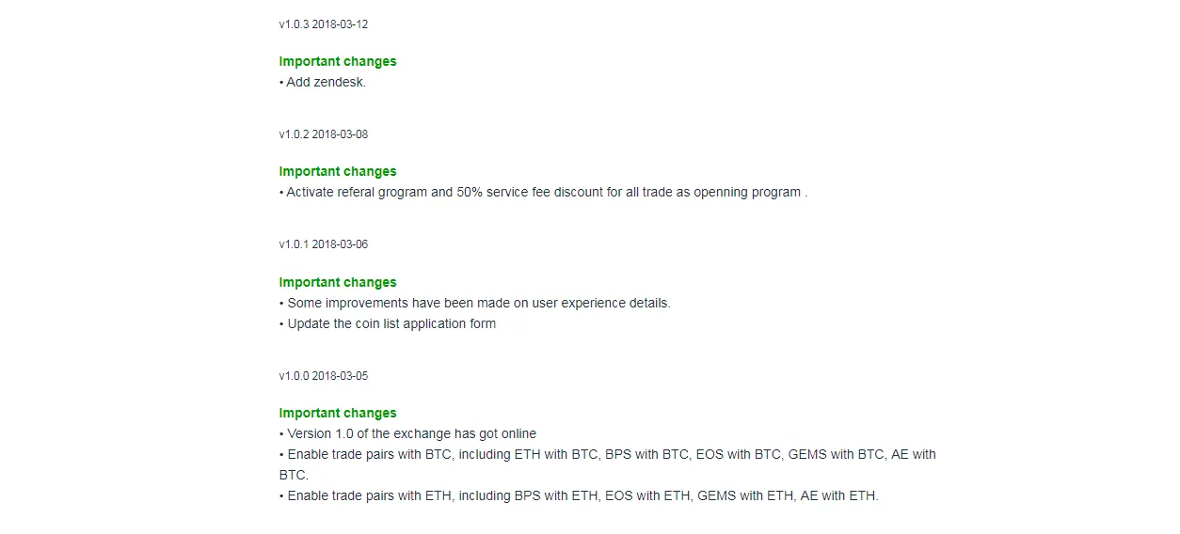Select the 'Add zendesk.' changelog entry
The width and height of the screenshot is (1180, 534).
point(323,82)
